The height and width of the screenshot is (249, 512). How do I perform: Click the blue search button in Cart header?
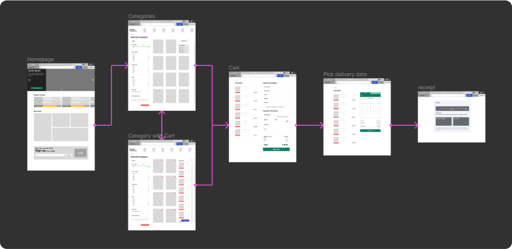pos(280,76)
